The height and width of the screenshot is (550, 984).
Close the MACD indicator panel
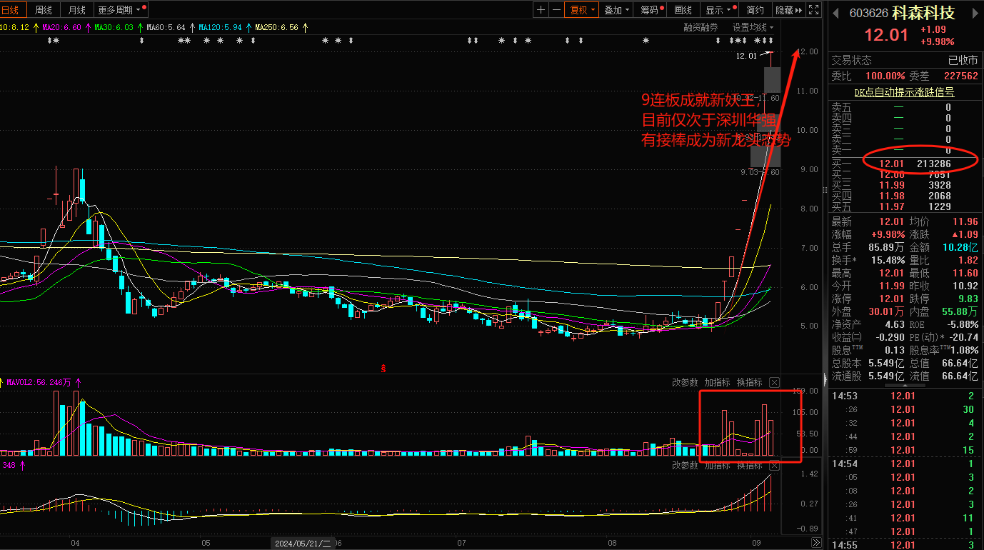coord(774,465)
